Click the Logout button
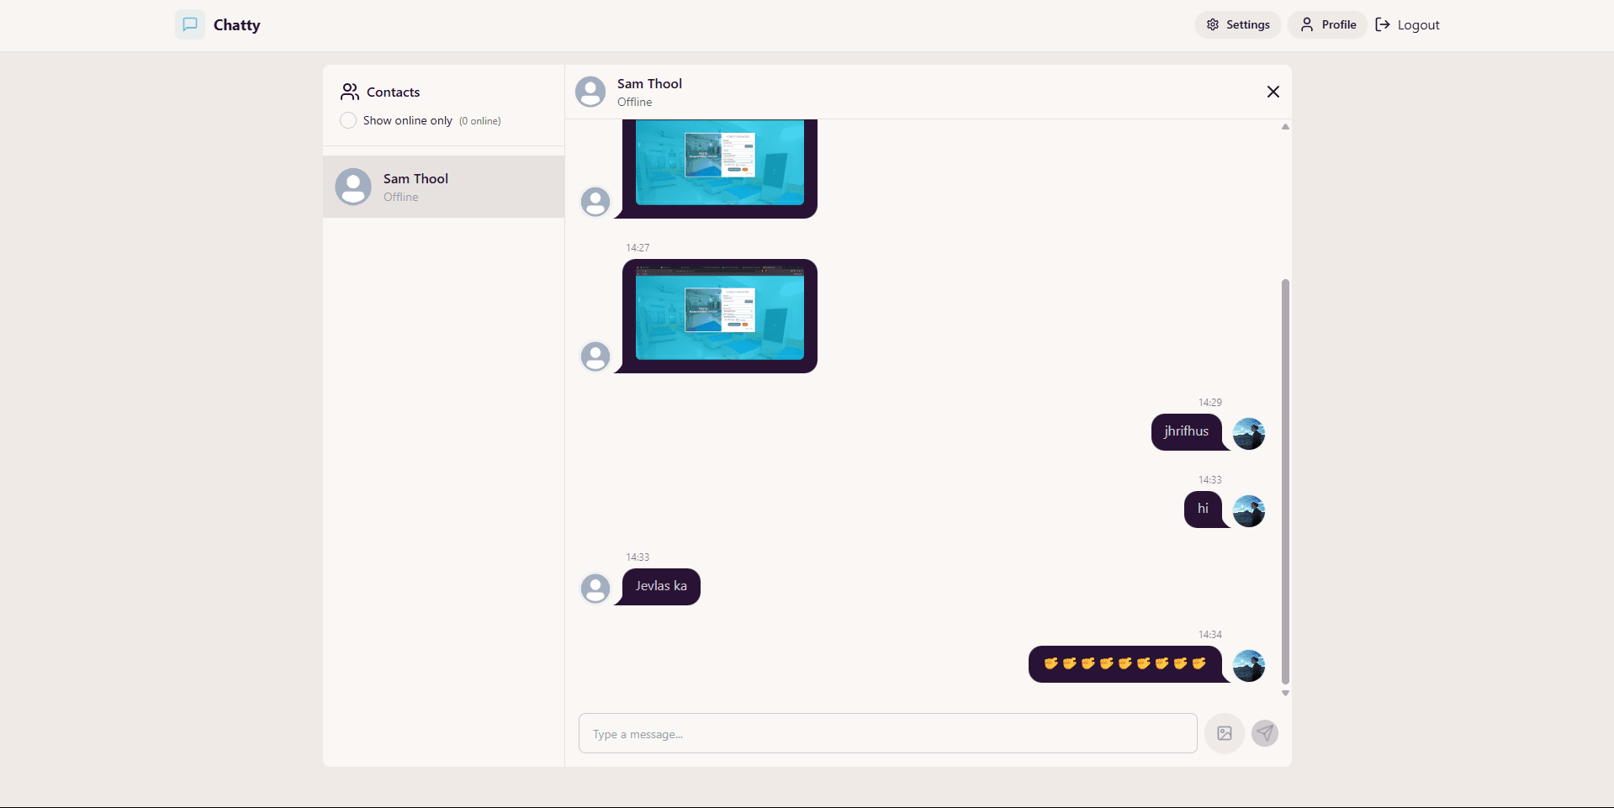 coord(1407,24)
